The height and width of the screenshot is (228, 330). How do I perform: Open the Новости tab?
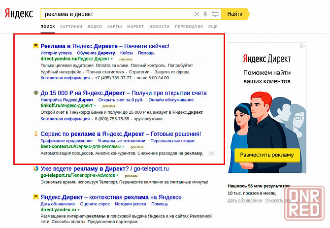tap(159, 26)
